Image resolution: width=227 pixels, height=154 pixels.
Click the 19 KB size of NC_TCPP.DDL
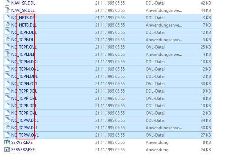click(206, 91)
